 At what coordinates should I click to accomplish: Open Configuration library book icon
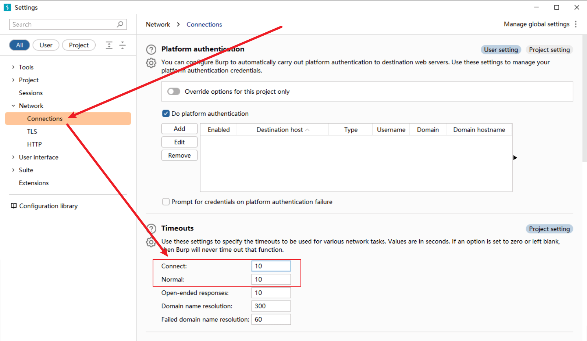tap(14, 206)
